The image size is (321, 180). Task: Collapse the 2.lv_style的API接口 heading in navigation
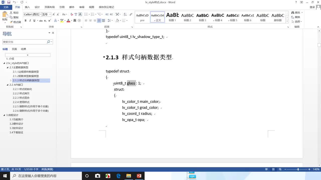click(4, 63)
